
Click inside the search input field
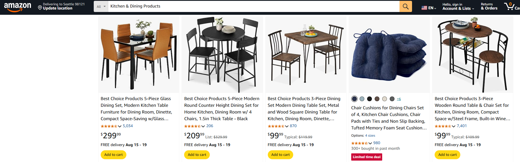251,6
